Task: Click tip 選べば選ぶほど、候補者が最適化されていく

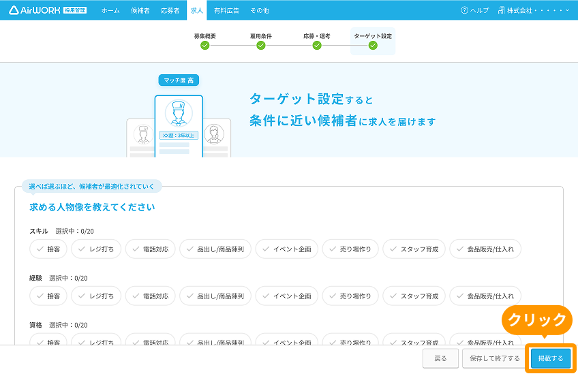Action: point(91,187)
